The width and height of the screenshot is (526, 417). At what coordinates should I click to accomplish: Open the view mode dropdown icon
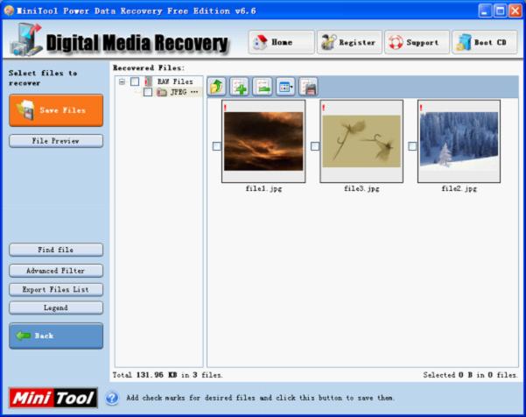285,87
